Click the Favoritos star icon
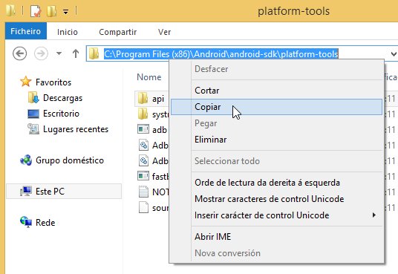Screen dimensions: 398x274 26,82
